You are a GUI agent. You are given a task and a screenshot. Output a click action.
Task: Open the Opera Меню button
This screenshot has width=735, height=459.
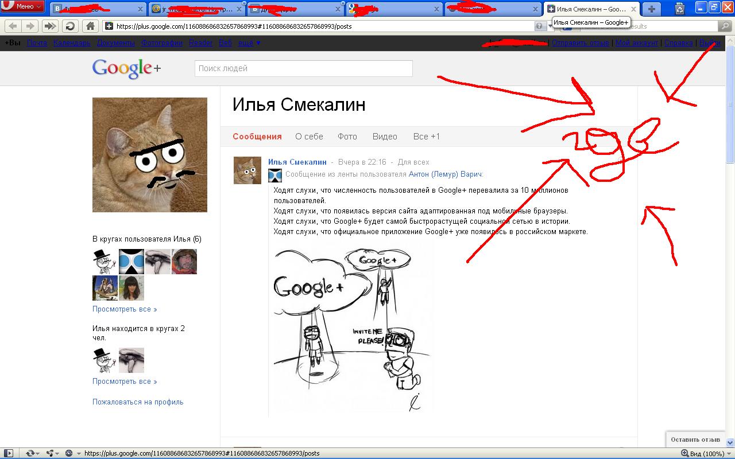click(x=23, y=6)
